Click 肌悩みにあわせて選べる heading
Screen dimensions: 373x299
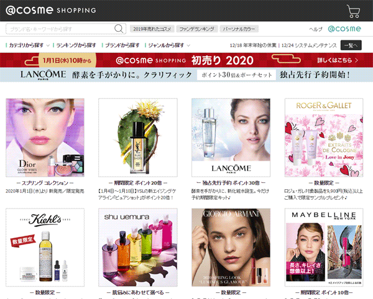click(x=138, y=293)
